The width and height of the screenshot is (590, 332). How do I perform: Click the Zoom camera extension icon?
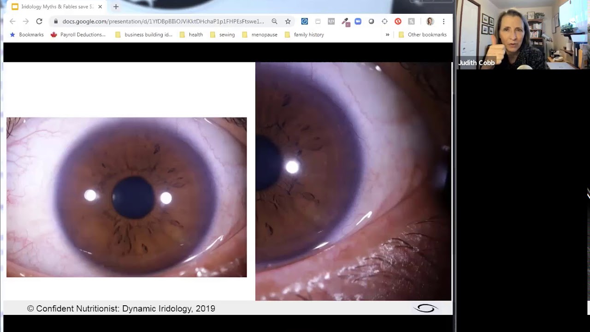(358, 21)
